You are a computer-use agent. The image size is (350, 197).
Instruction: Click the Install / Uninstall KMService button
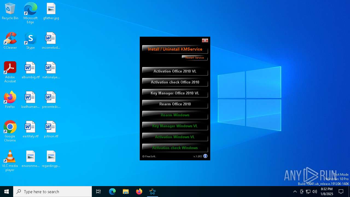(175, 49)
